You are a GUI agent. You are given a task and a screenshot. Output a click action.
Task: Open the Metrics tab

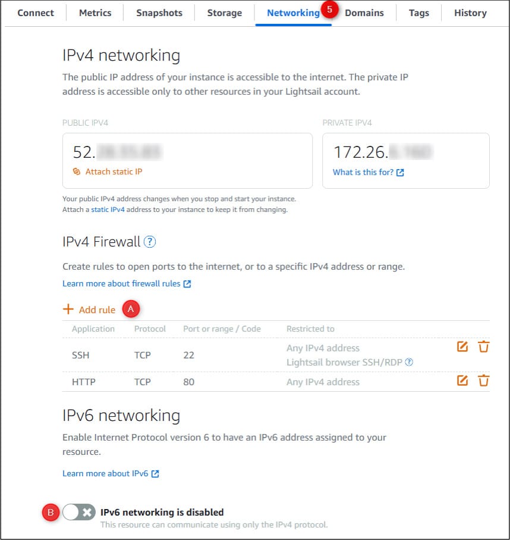(x=95, y=13)
